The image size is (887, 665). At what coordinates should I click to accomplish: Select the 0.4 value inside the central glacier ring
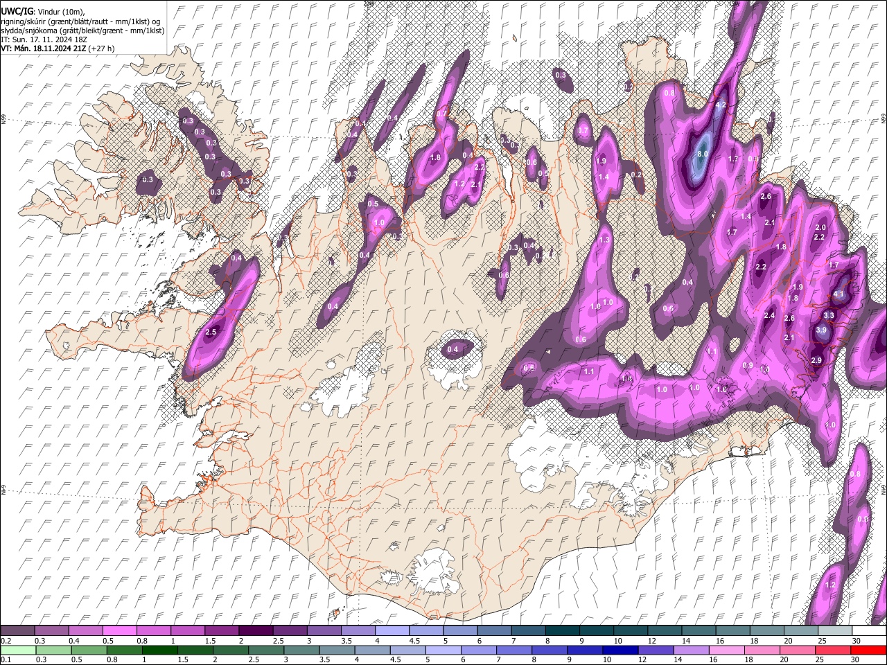pyautogui.click(x=453, y=350)
